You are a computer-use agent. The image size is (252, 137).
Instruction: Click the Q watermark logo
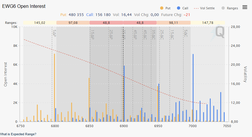pyautogui.click(x=220, y=32)
